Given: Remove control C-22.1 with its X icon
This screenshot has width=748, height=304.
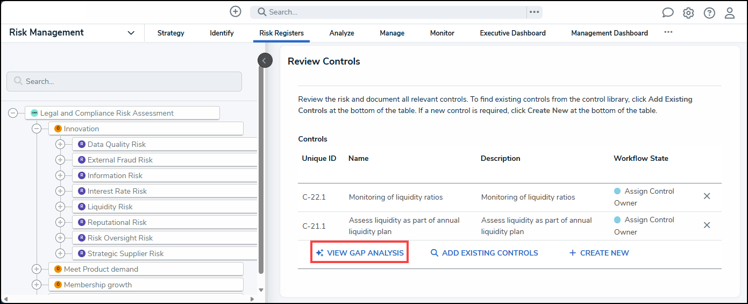Looking at the screenshot, I should [707, 196].
